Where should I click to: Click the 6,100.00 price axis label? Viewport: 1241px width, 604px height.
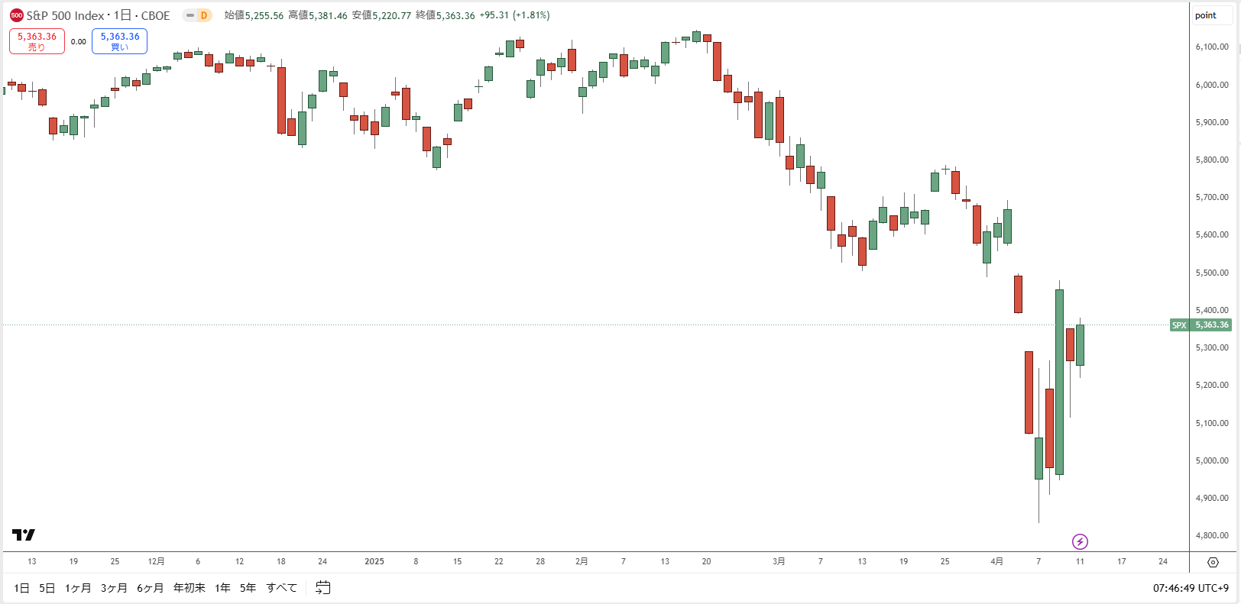1212,47
